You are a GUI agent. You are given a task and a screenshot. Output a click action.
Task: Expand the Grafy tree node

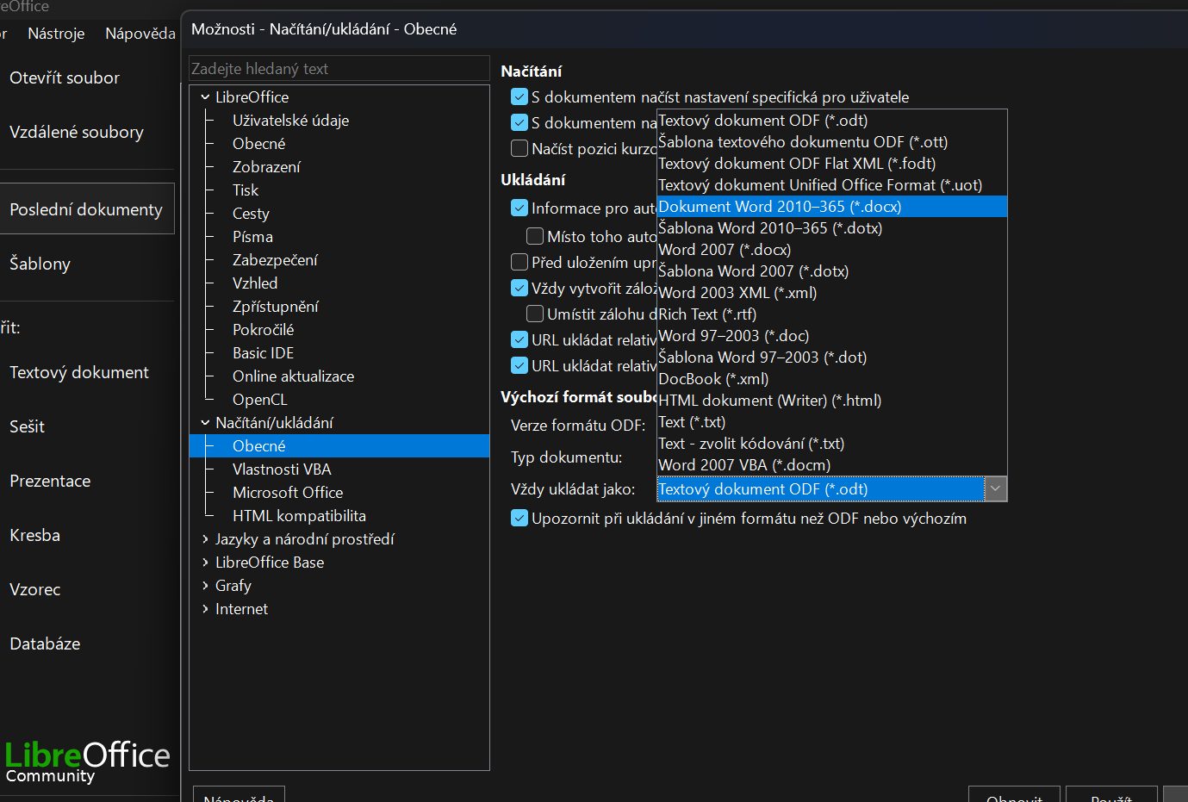tap(206, 586)
